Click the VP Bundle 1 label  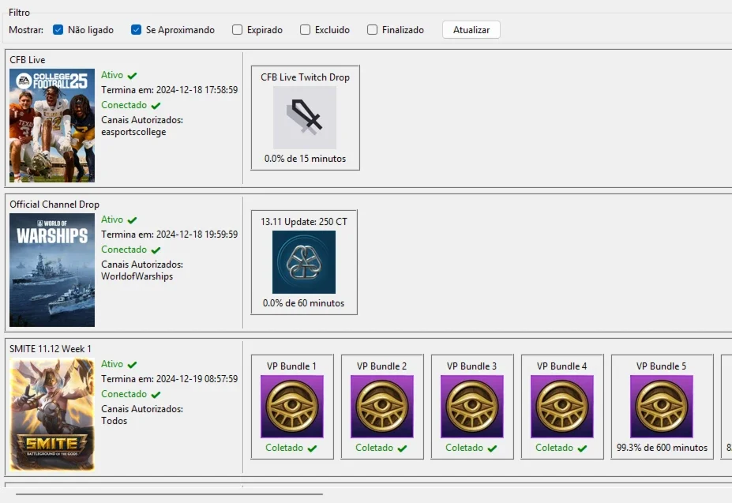coord(291,366)
